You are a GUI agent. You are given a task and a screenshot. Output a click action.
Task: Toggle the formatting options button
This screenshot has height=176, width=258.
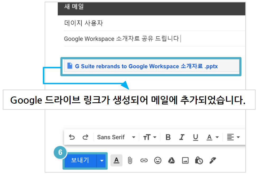point(116,160)
